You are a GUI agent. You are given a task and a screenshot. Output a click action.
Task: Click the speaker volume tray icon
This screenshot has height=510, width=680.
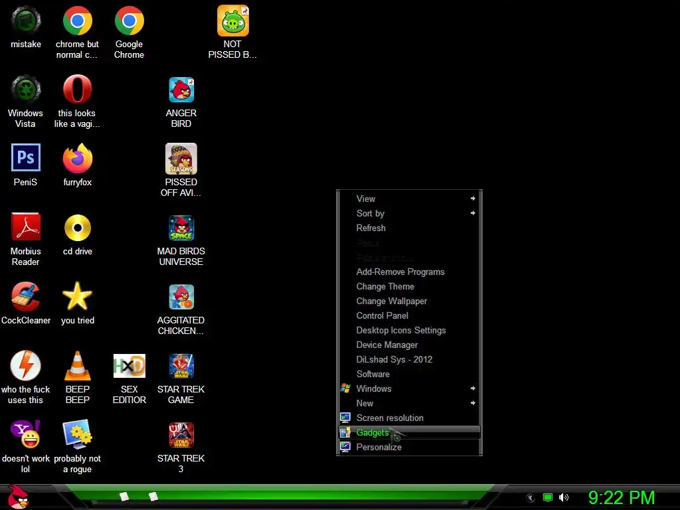click(x=563, y=497)
